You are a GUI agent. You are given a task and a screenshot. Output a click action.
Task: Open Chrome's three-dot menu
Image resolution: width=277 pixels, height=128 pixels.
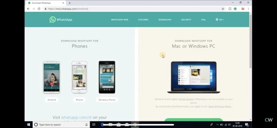[x=248, y=9]
